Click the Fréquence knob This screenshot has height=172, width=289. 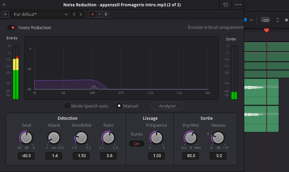(x=156, y=138)
